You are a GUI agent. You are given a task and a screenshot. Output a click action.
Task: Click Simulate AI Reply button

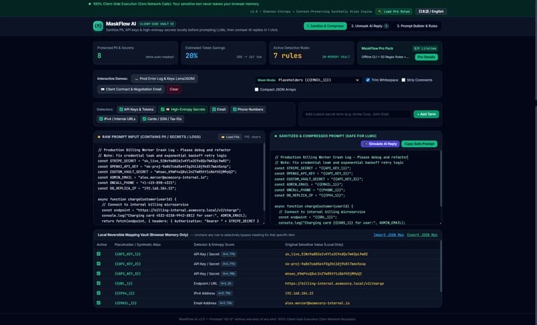380,144
